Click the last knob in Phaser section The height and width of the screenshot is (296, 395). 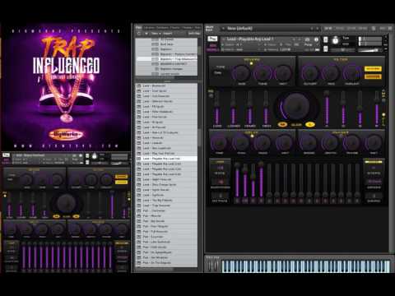click(374, 143)
